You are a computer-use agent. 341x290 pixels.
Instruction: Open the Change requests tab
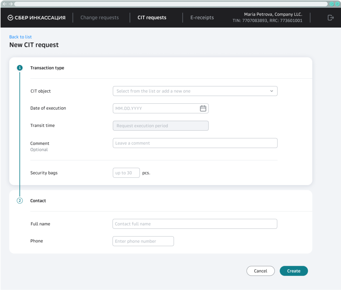pyautogui.click(x=99, y=18)
